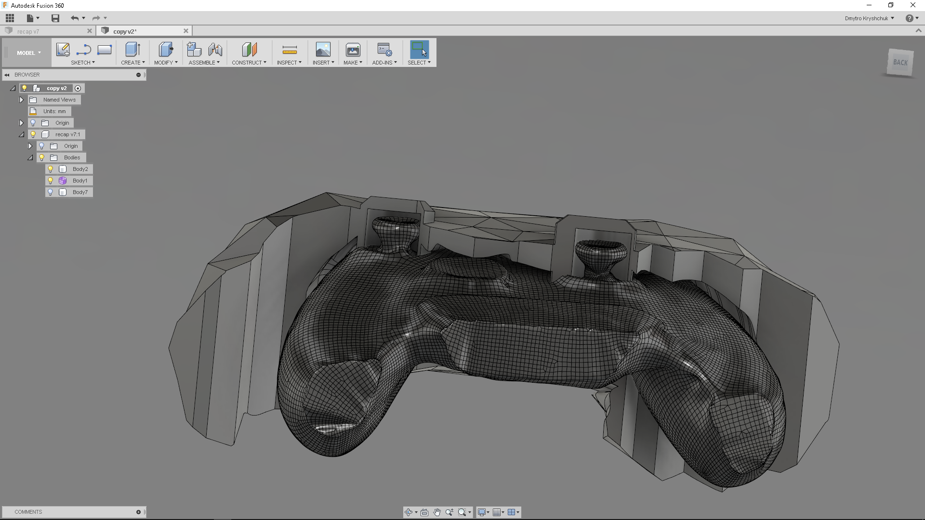Viewport: 925px width, 520px height.
Task: Click the Create Sketch tool icon
Action: click(63, 50)
